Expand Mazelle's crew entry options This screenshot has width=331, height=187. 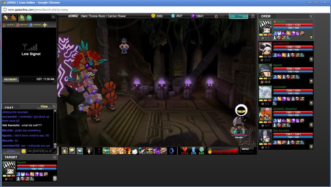(311, 37)
